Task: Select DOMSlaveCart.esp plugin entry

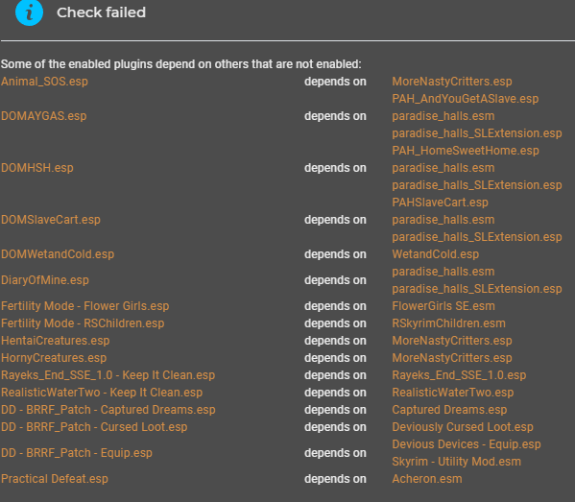Action: pos(51,220)
